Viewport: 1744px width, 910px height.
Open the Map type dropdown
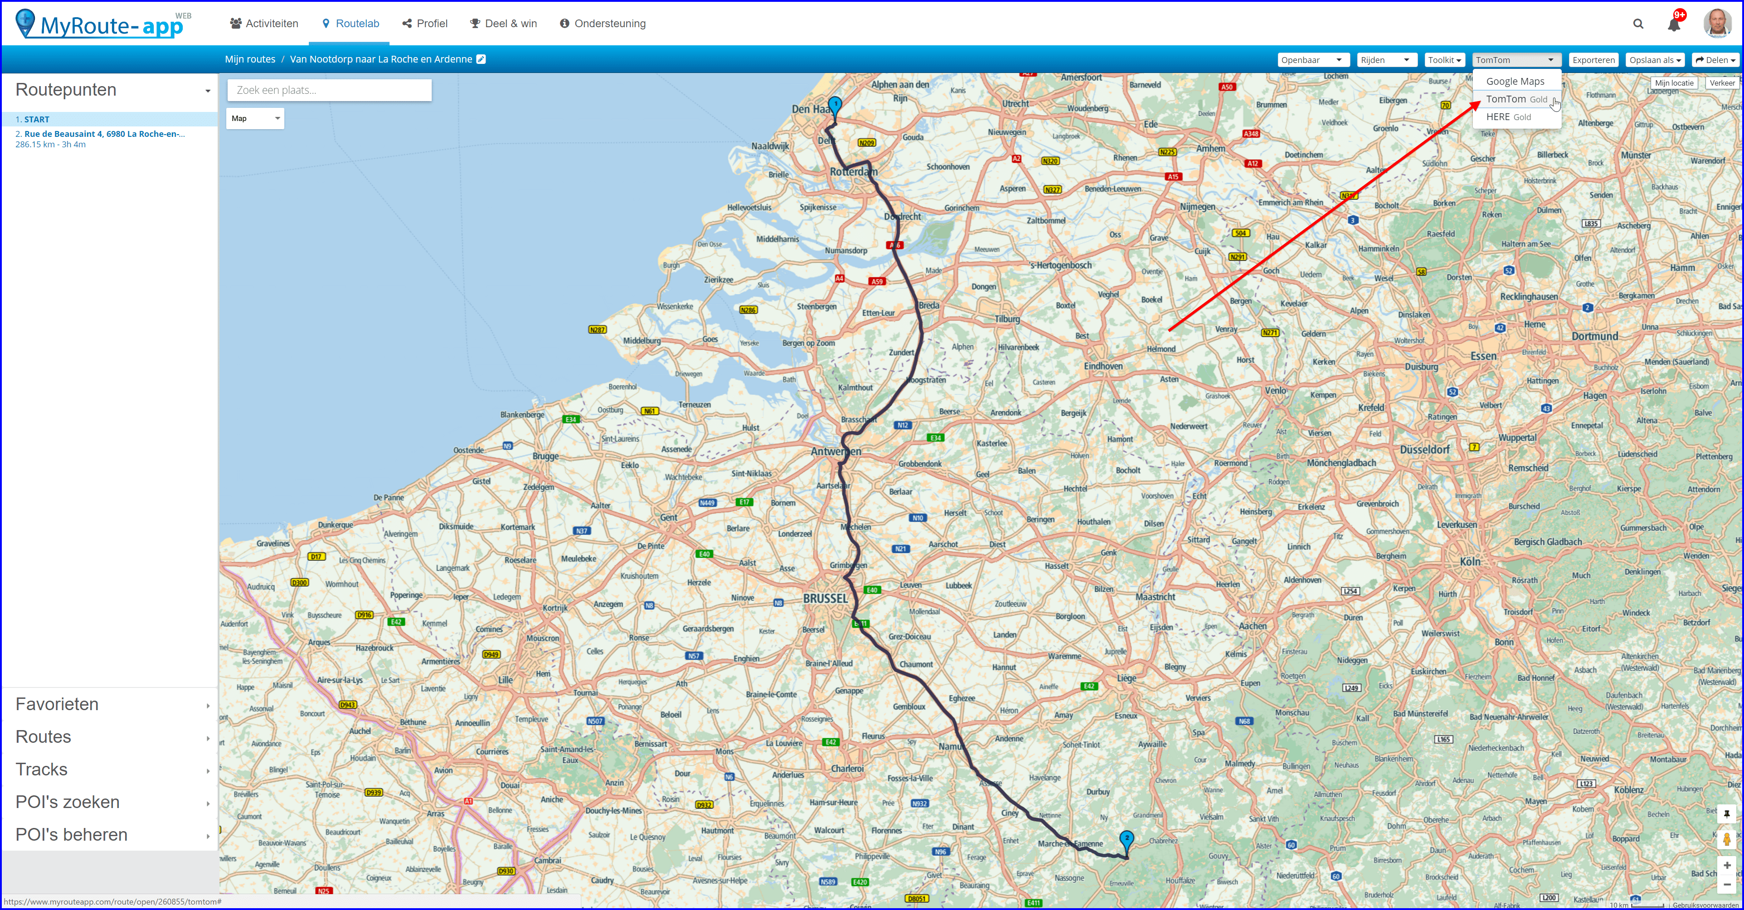255,118
